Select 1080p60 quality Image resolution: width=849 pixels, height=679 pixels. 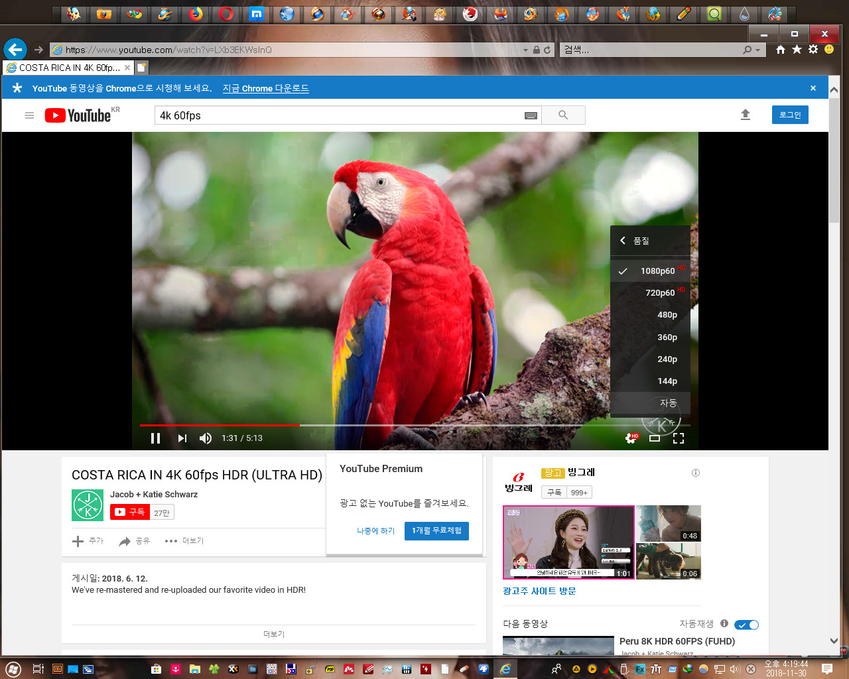point(650,271)
